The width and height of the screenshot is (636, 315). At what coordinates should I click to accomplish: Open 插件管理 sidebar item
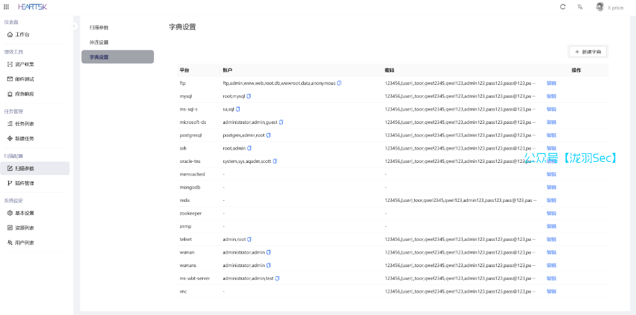point(24,183)
